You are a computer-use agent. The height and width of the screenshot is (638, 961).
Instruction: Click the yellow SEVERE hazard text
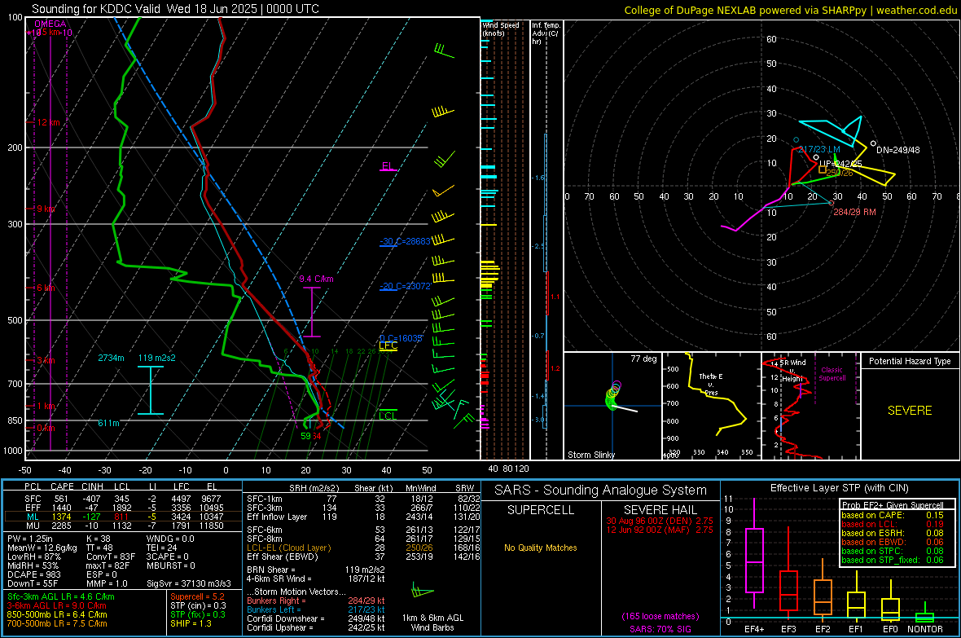910,411
